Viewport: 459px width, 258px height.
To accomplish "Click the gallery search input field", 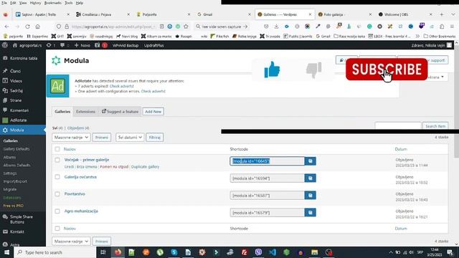I will [x=398, y=126].
